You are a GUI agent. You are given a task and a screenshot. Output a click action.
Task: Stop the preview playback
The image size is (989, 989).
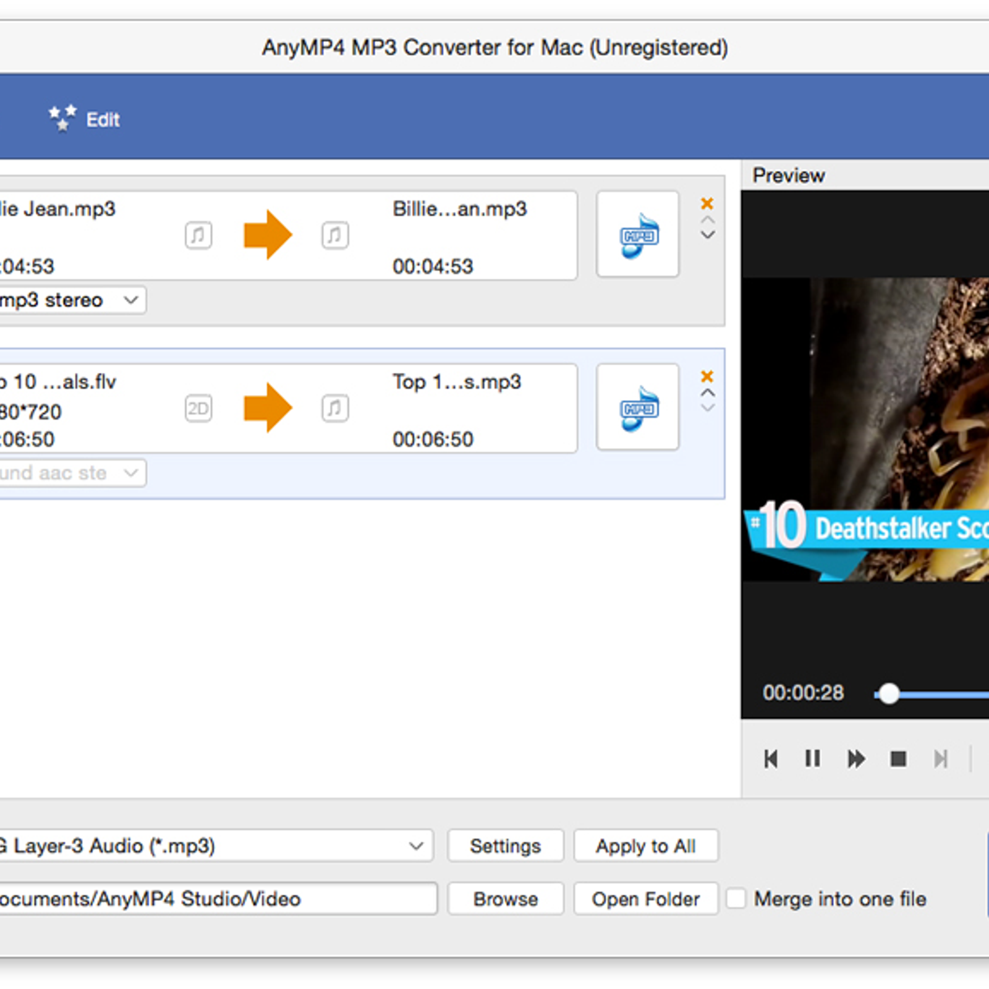(898, 758)
